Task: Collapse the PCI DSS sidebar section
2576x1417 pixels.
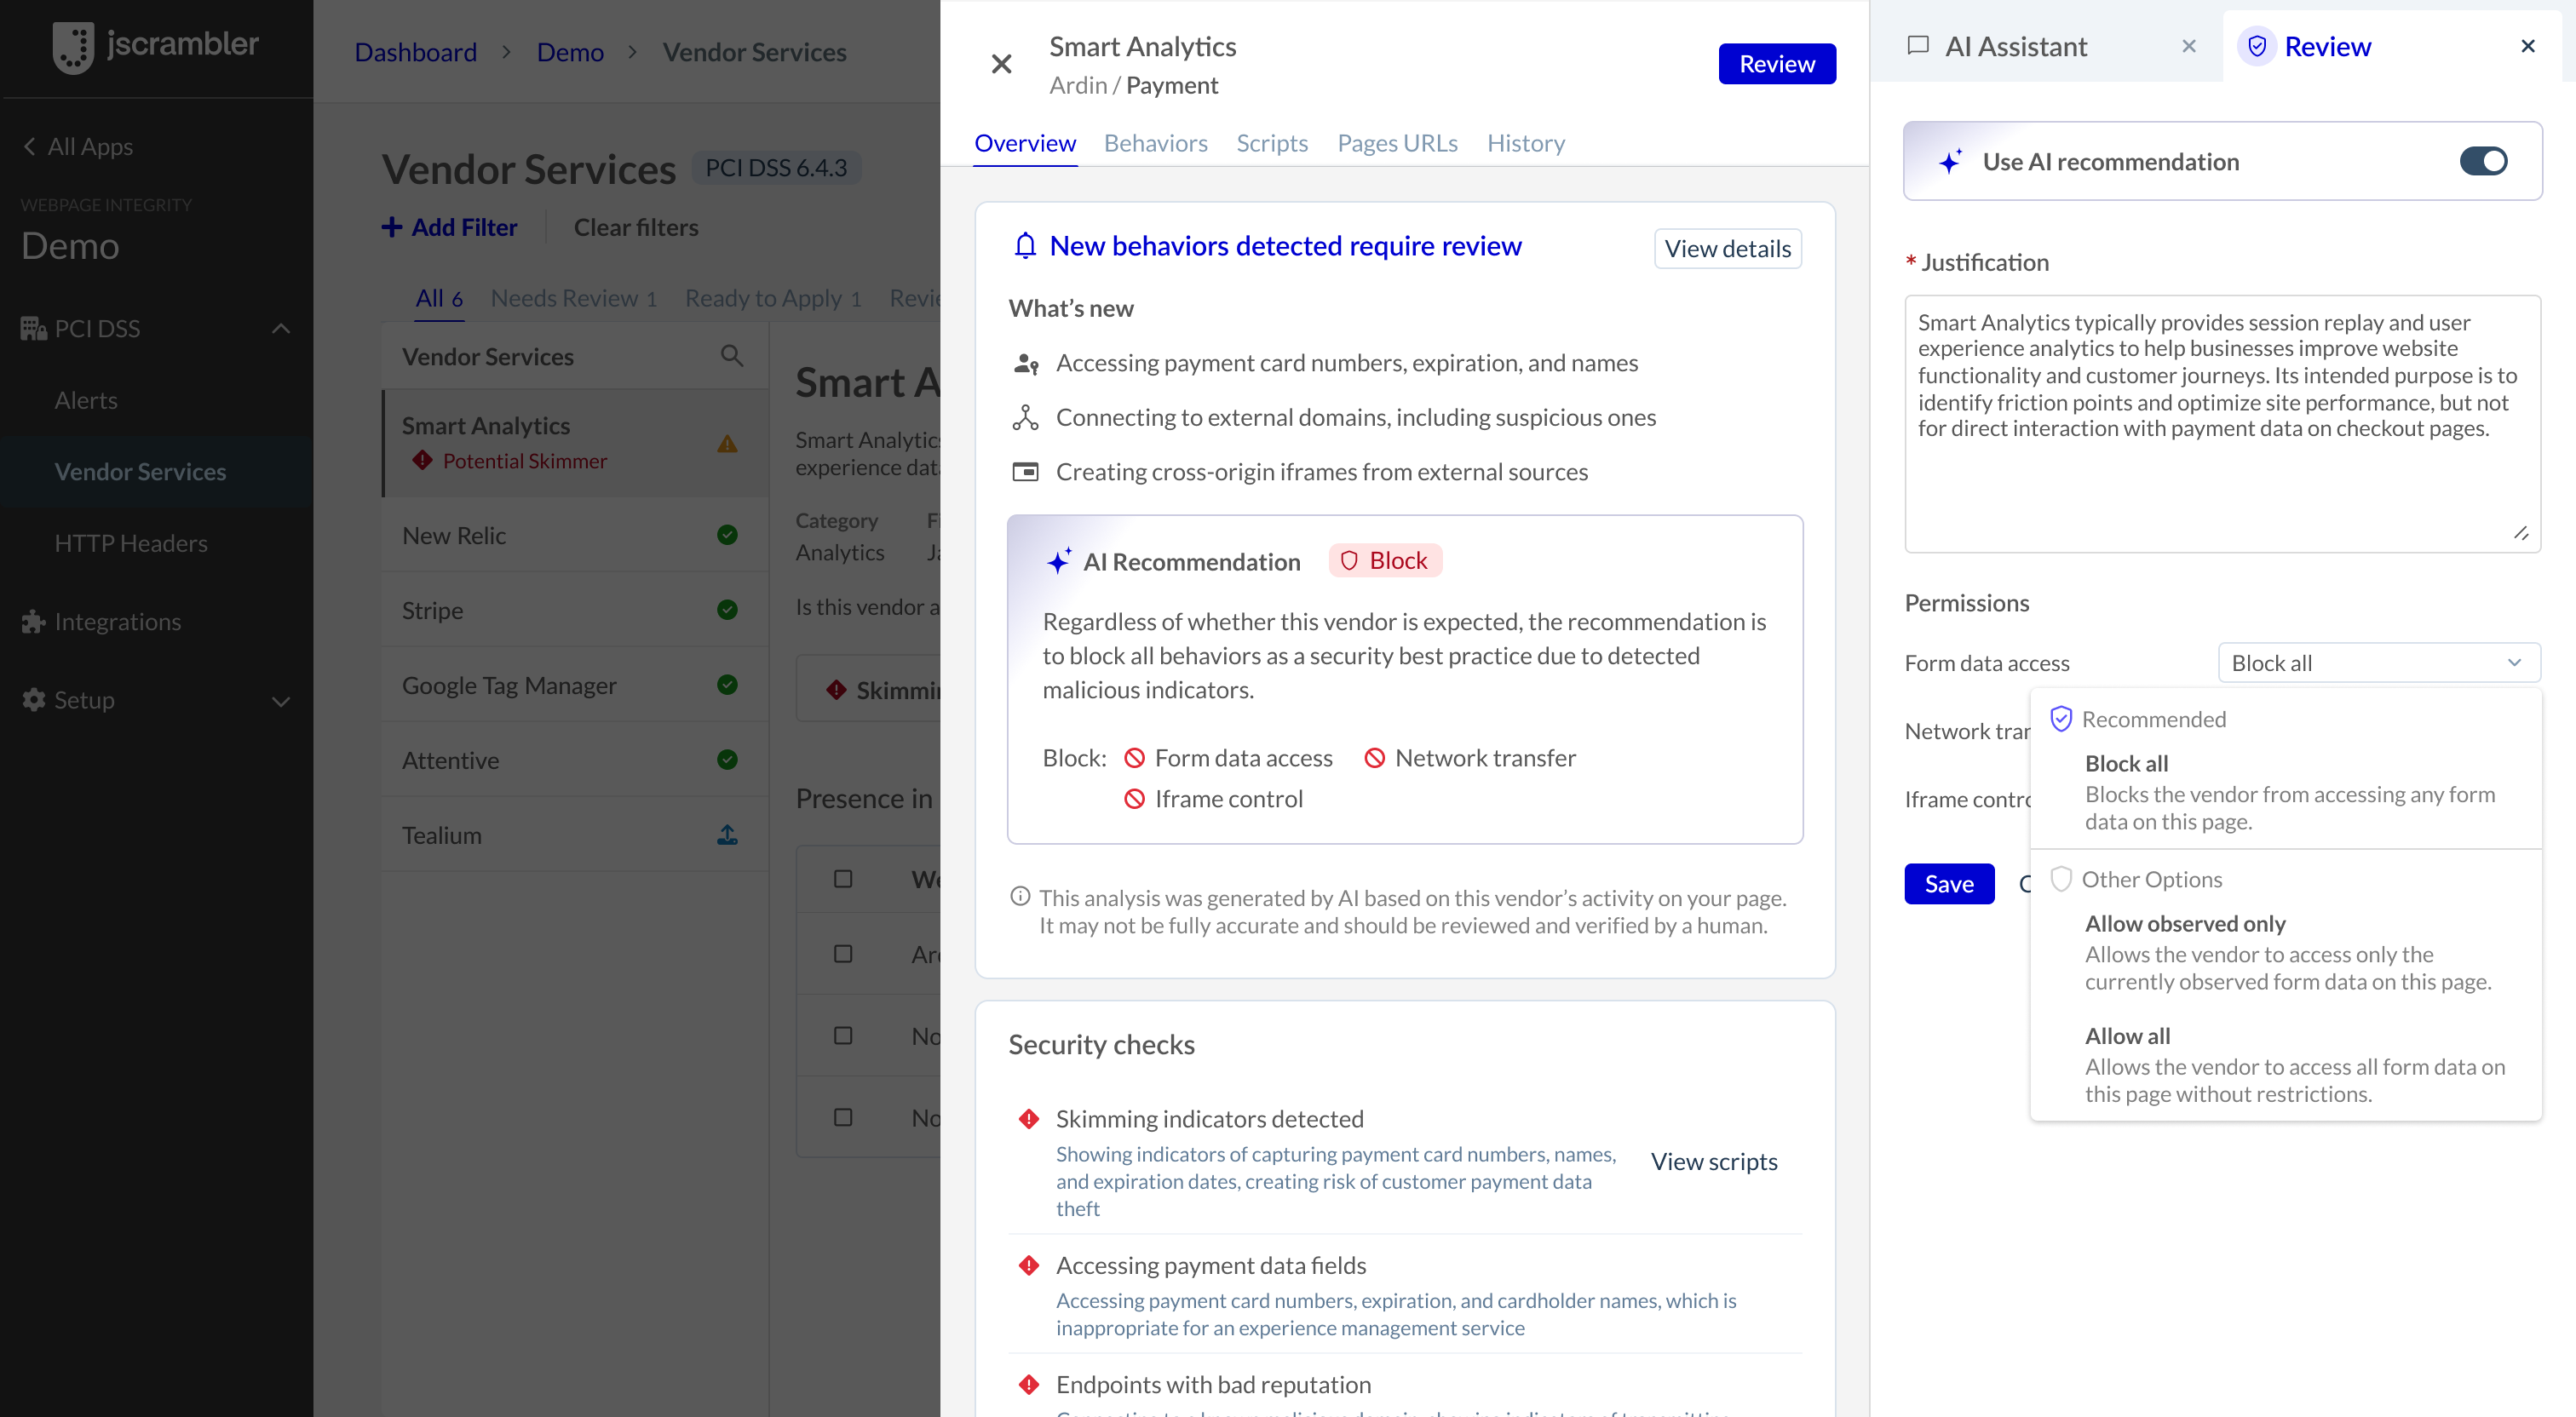Action: tap(281, 328)
